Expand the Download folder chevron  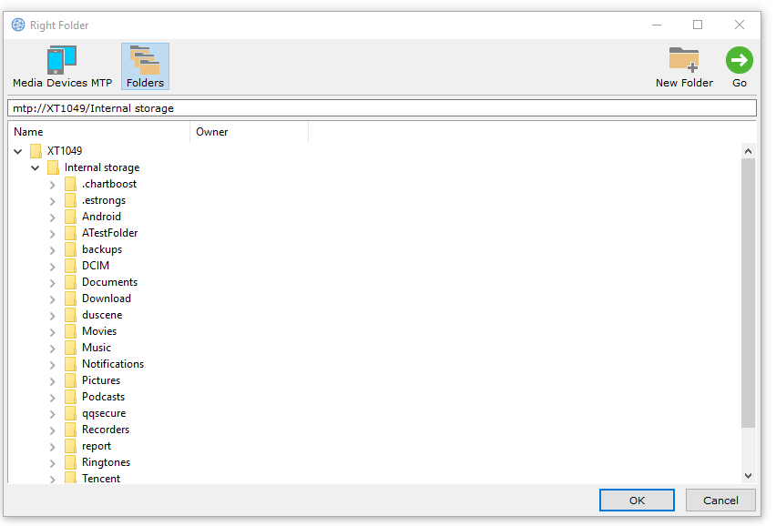(52, 298)
